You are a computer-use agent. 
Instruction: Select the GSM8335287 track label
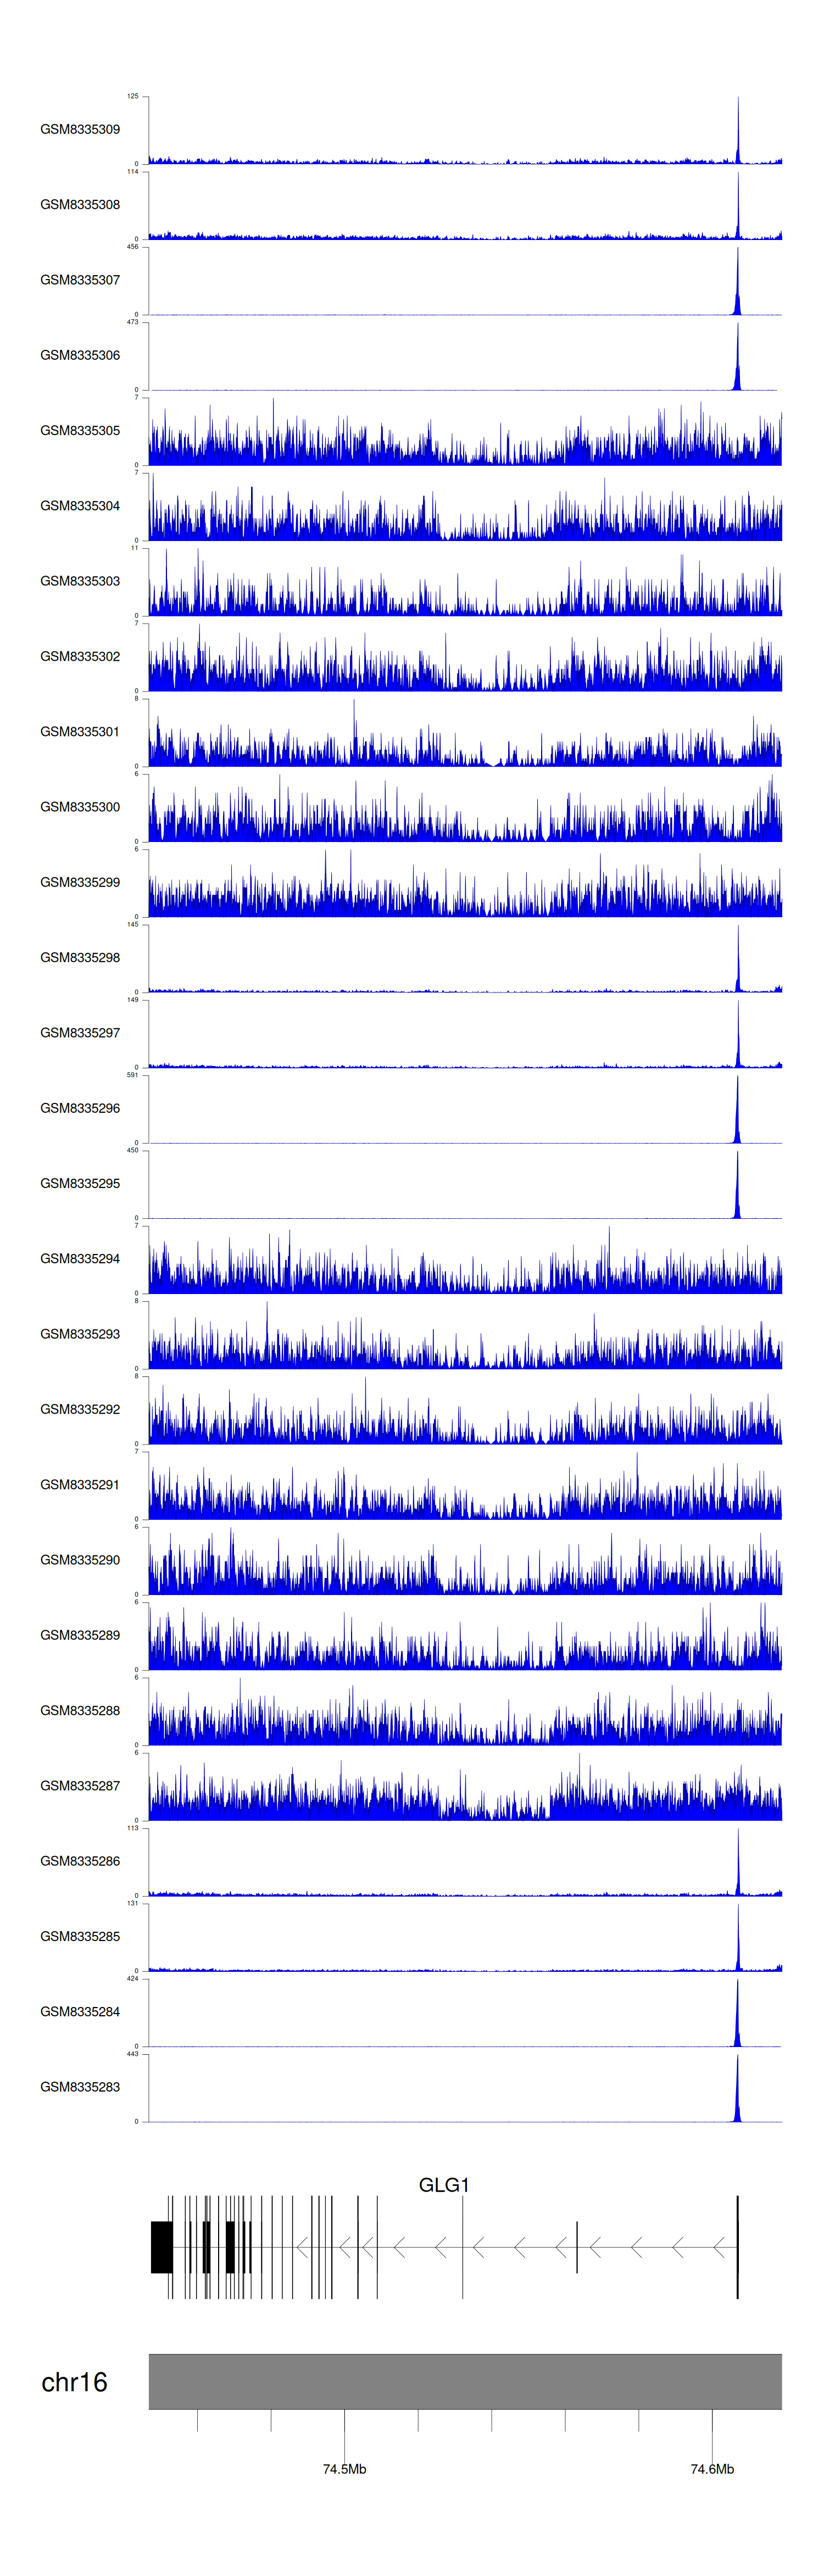tap(80, 1786)
